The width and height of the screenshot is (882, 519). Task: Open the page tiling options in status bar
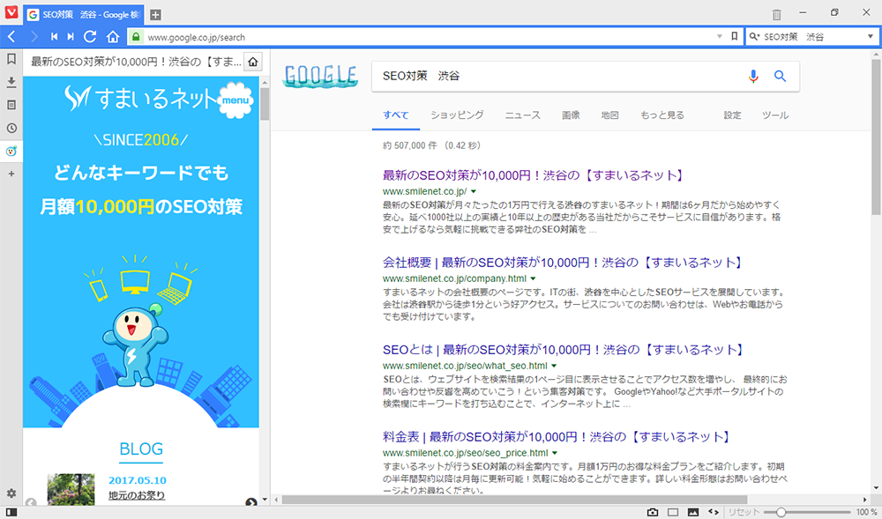click(x=673, y=512)
